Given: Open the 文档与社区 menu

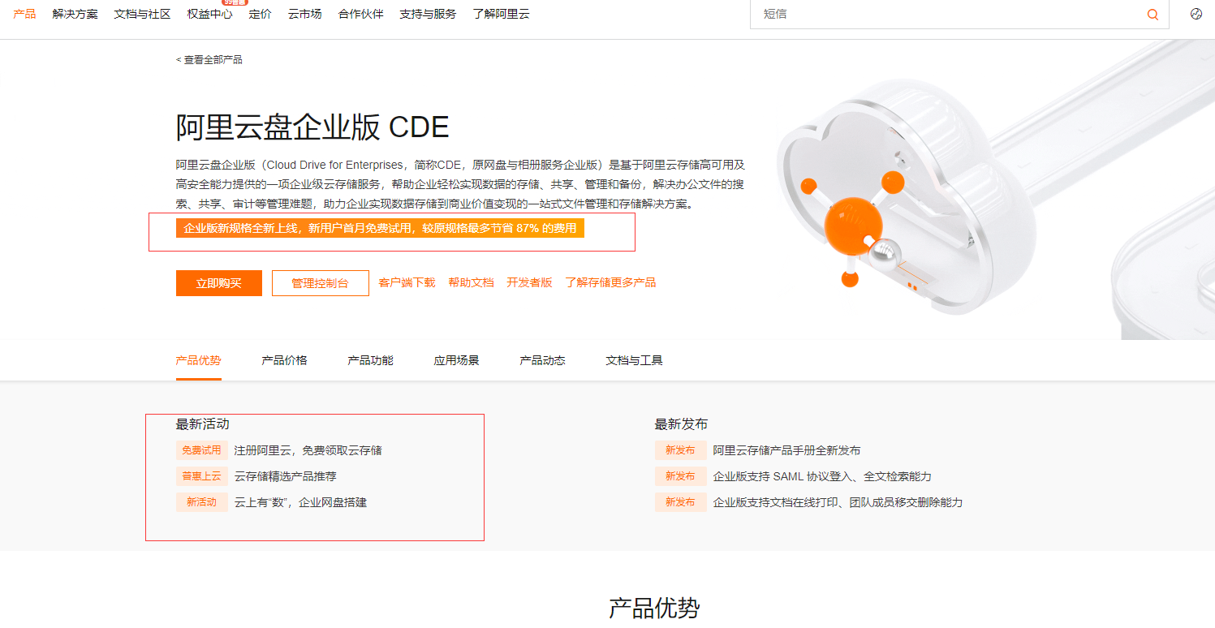Looking at the screenshot, I should tap(142, 14).
